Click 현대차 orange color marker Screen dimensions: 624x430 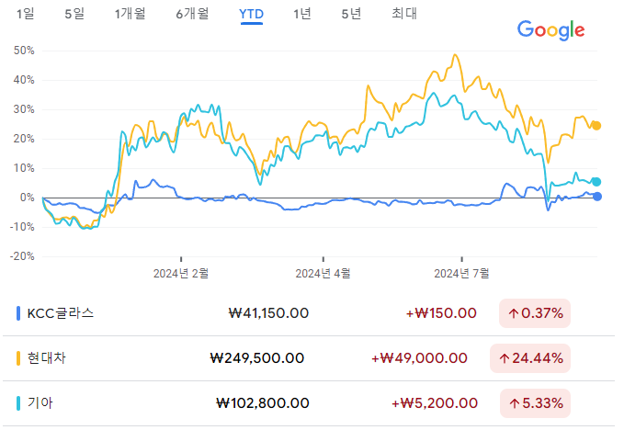tap(17, 358)
